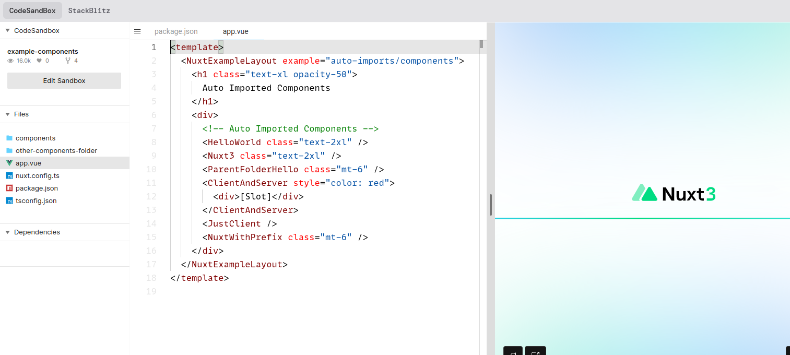Click the CodeSandbox tab at top left
Image resolution: width=790 pixels, height=355 pixels.
(x=32, y=10)
